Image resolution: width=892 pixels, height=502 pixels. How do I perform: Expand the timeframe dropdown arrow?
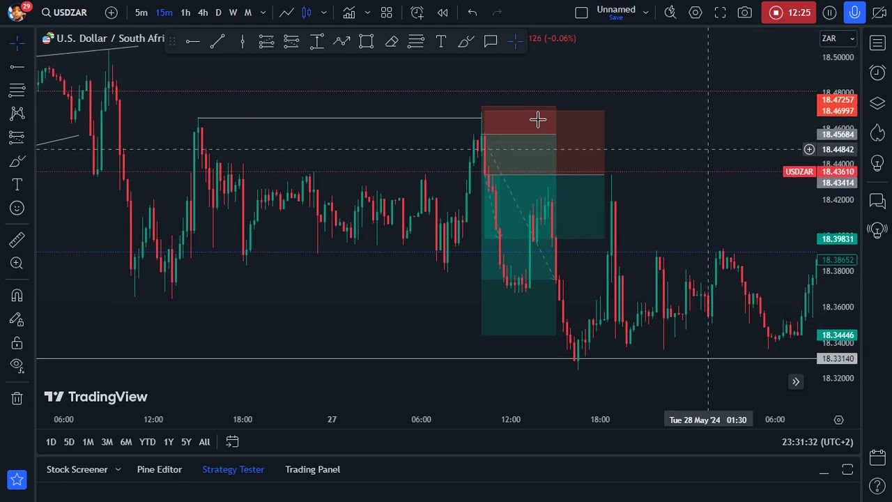263,13
